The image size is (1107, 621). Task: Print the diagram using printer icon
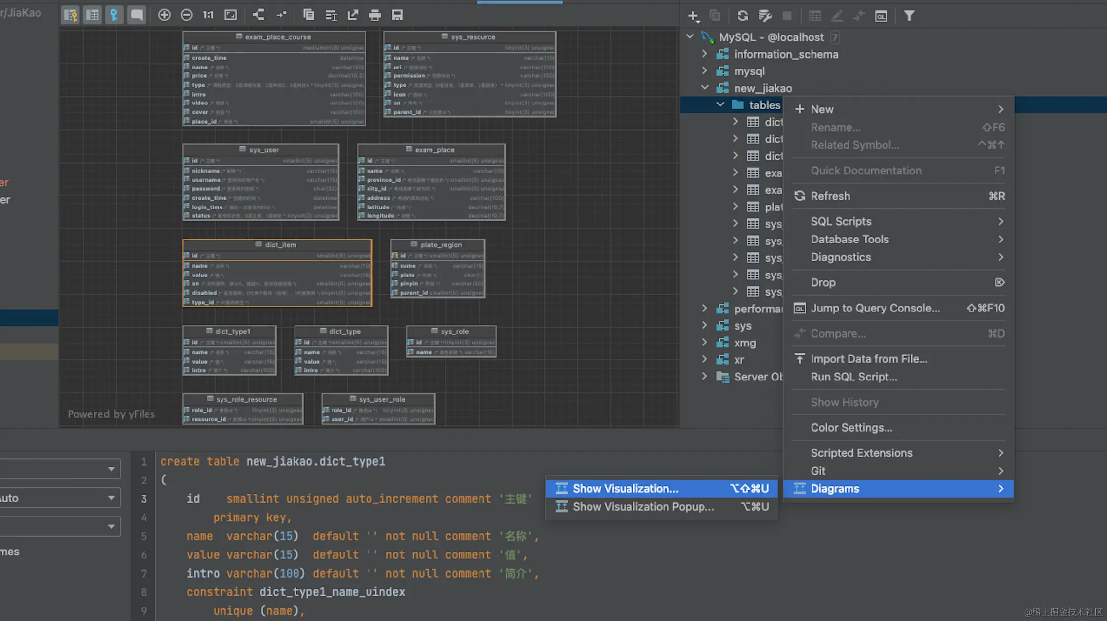(x=375, y=15)
